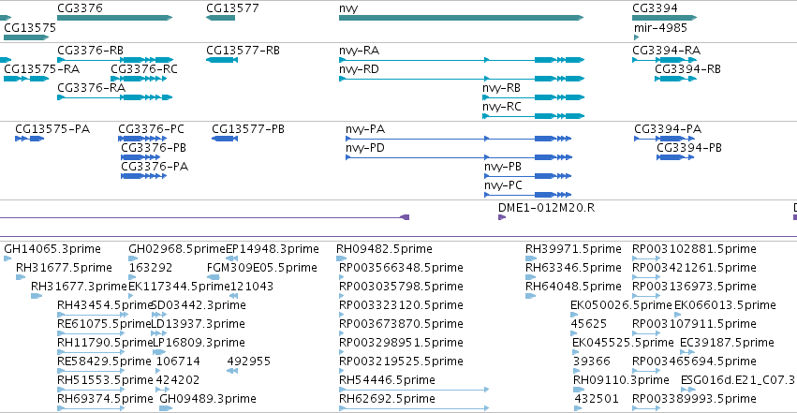Screen dimensions: 797x413
Task: Select protein nvy-PD
Action: 459,157
